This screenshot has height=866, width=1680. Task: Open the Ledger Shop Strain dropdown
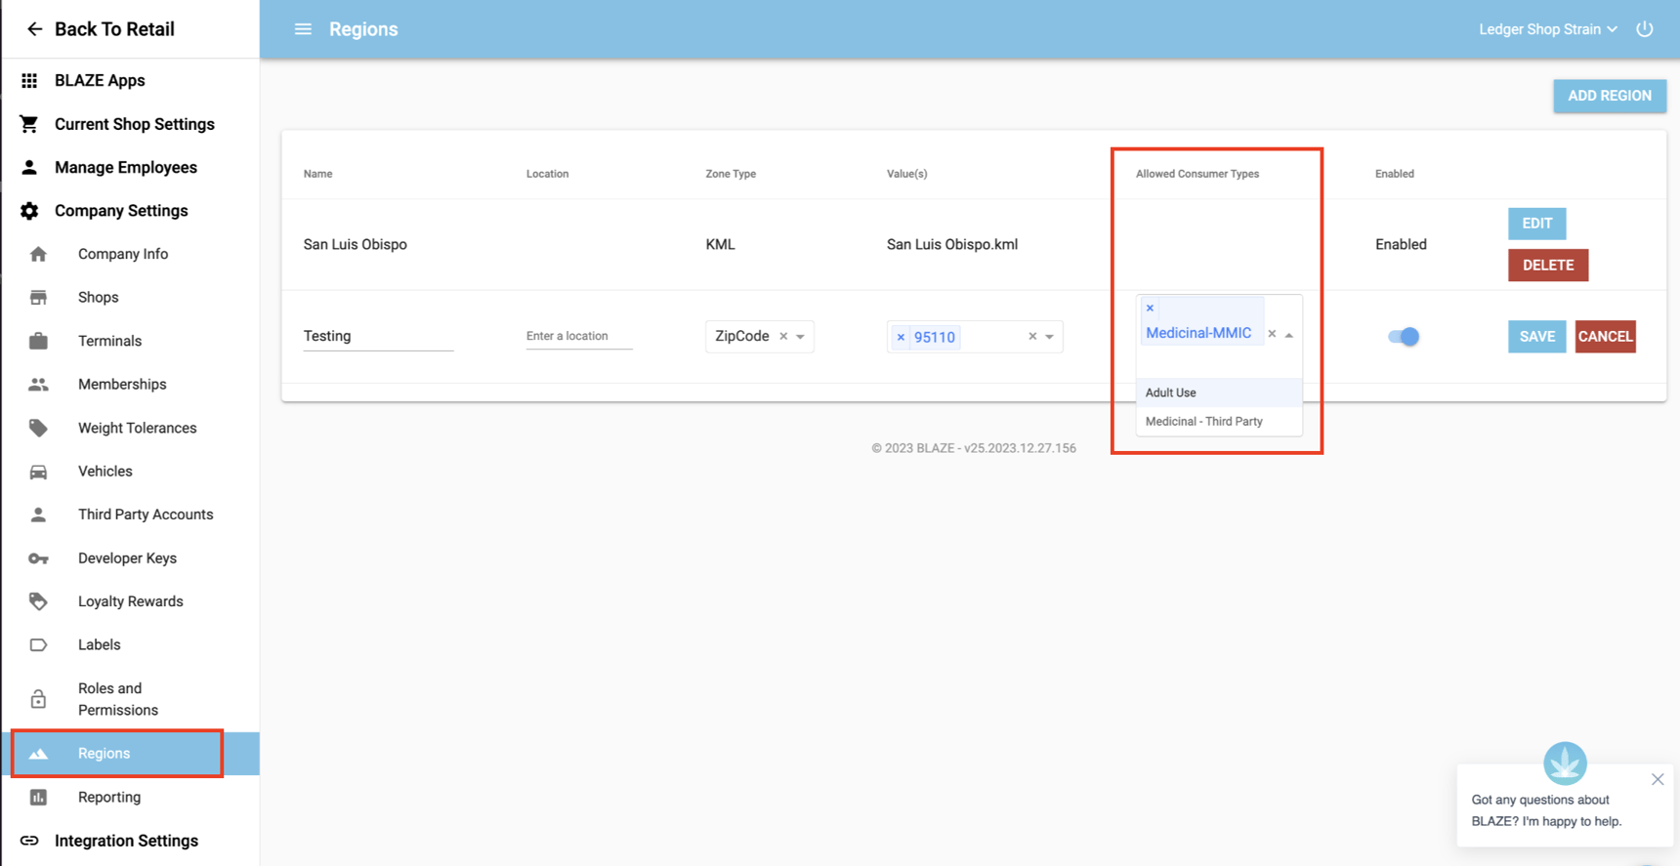point(1547,29)
